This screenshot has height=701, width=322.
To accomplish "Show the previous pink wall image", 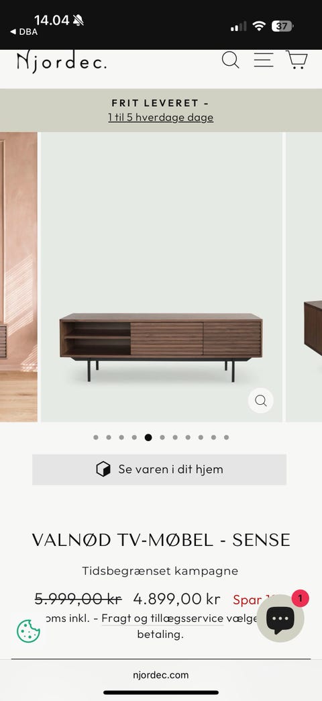I will coord(19,277).
